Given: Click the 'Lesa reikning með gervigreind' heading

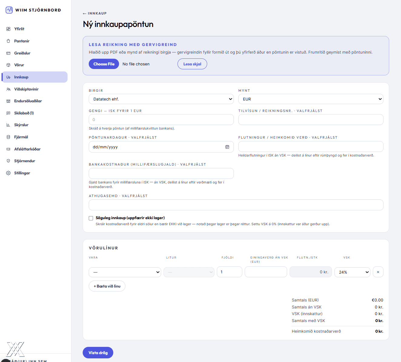Looking at the screenshot, I should click(x=133, y=44).
